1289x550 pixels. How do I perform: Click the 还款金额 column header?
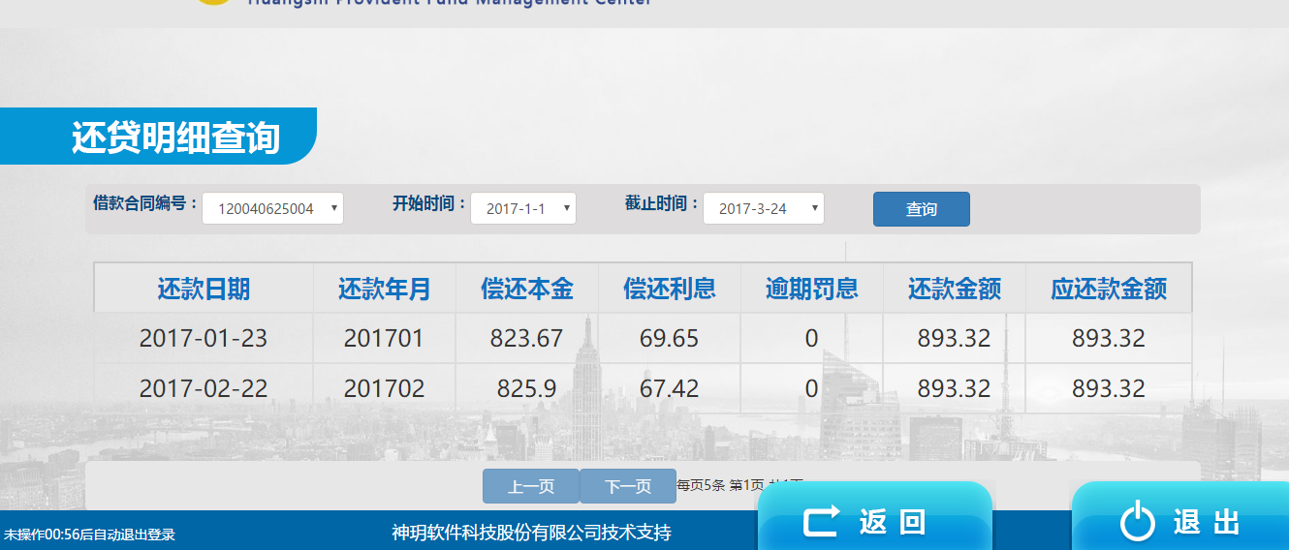point(954,289)
